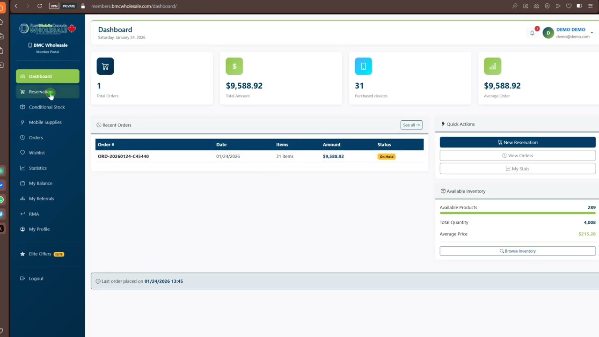The height and width of the screenshot is (337, 599).
Task: Open Elite Offers with star icon
Action: click(x=47, y=254)
